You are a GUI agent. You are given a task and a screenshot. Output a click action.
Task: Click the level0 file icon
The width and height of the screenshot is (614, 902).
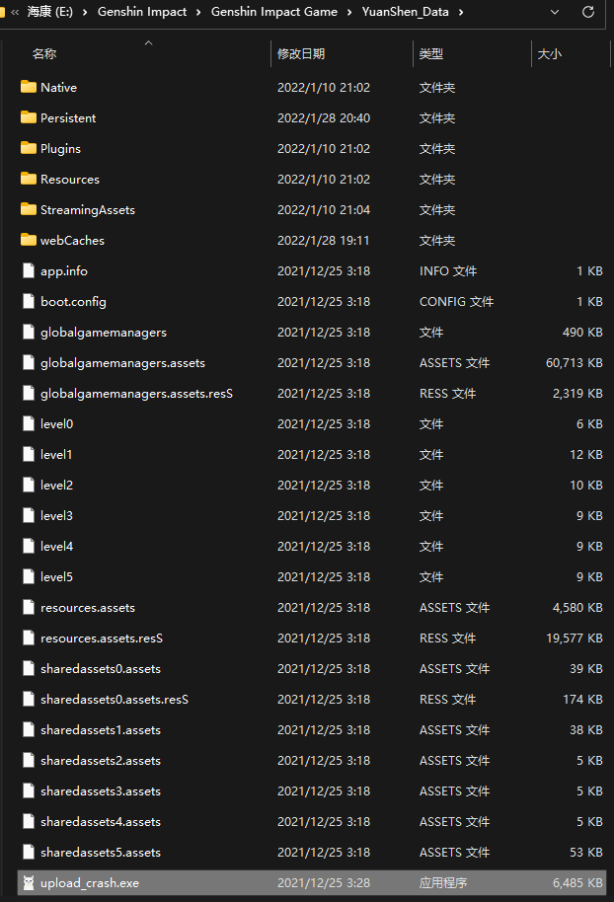29,423
